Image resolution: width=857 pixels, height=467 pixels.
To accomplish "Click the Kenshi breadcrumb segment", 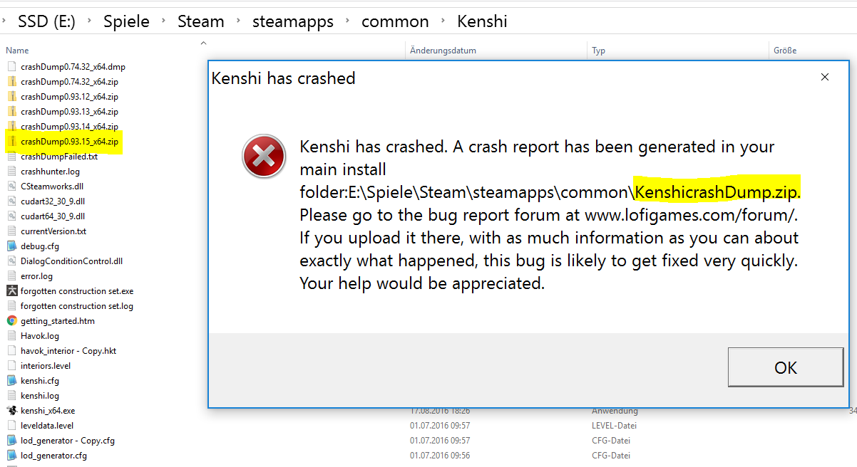I will [482, 21].
